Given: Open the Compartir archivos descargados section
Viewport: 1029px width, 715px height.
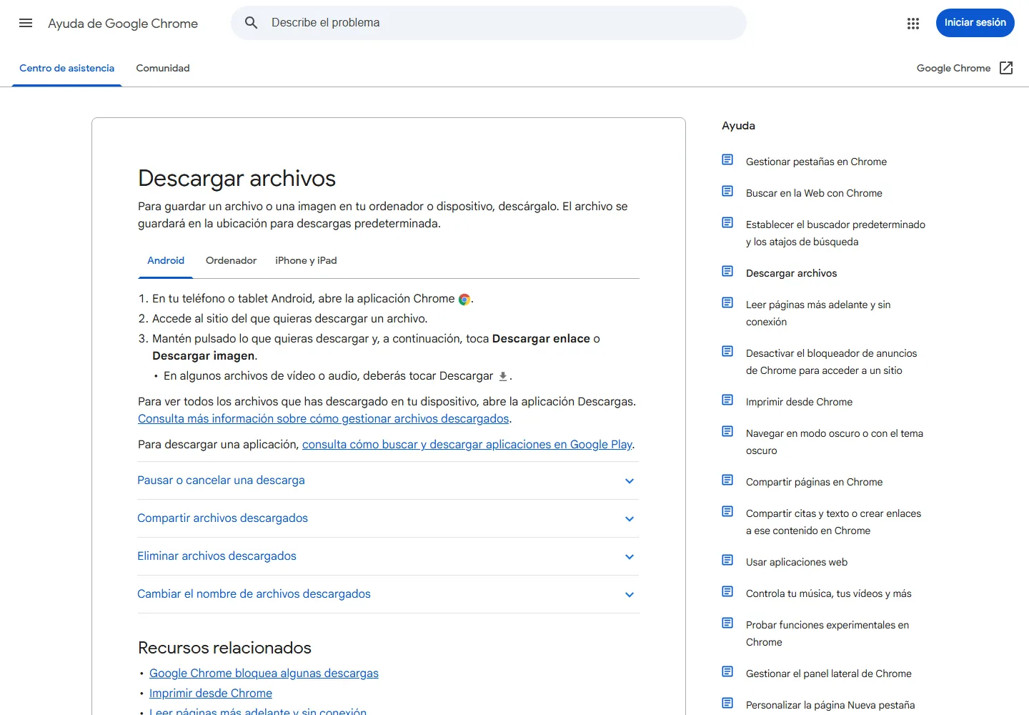Looking at the screenshot, I should tap(388, 518).
